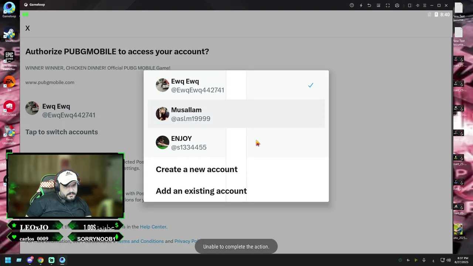Open Google Chrome from the taskbar
The width and height of the screenshot is (473, 266).
tap(41, 260)
